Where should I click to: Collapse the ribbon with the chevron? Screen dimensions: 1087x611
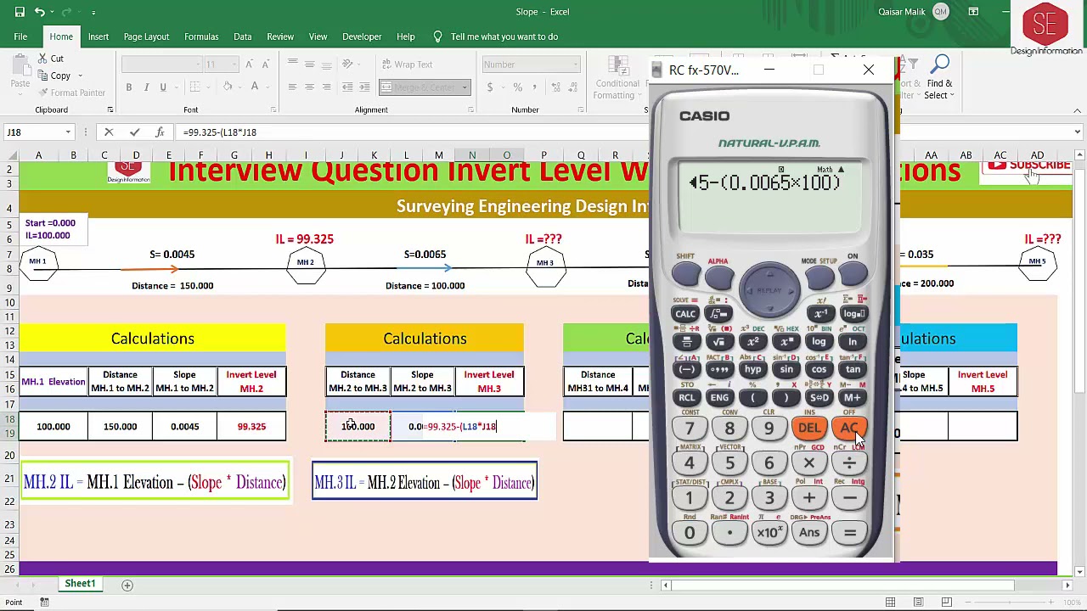1078,110
